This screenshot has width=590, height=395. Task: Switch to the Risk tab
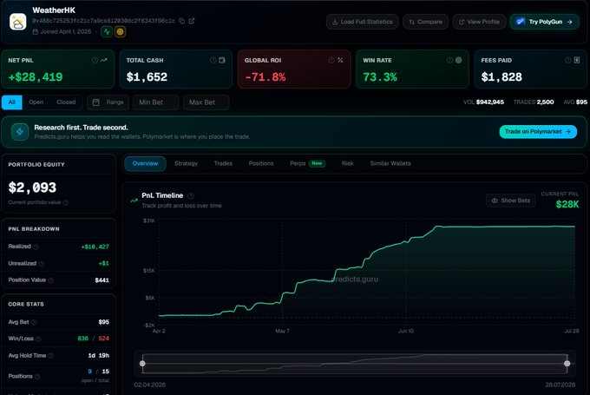pos(348,164)
